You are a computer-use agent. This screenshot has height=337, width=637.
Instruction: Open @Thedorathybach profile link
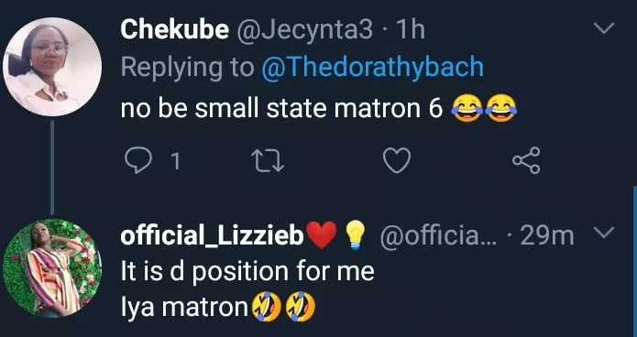point(372,68)
